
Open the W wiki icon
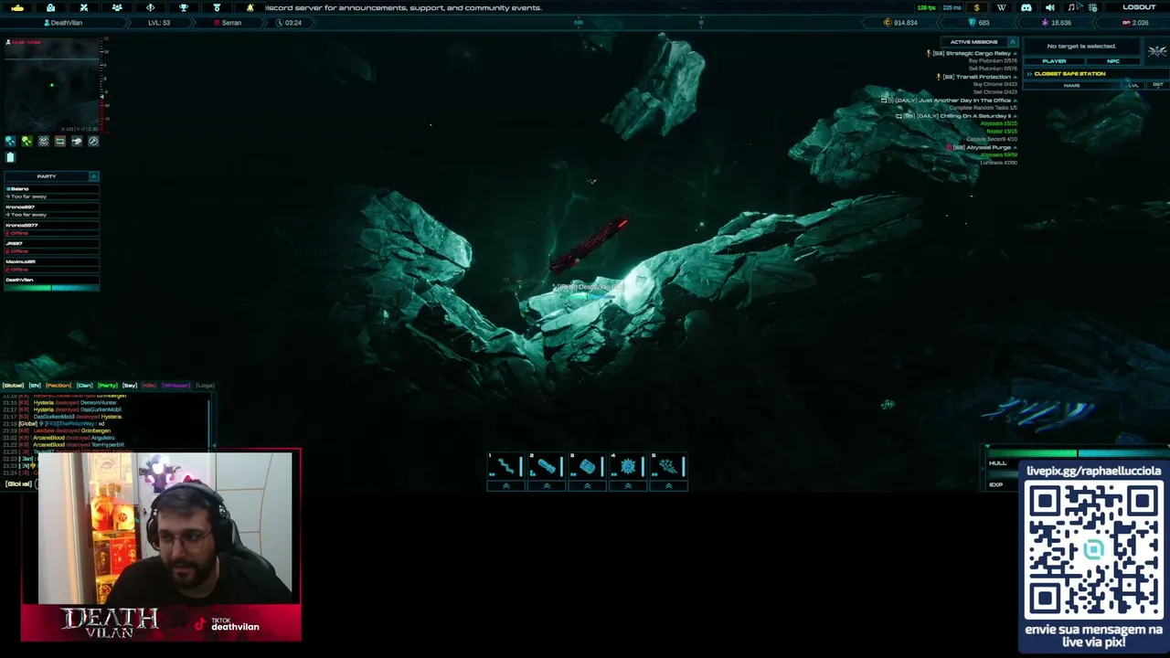(x=1002, y=7)
